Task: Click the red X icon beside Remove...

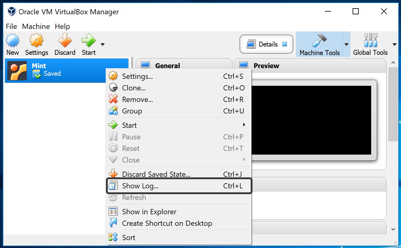Action: pos(113,99)
